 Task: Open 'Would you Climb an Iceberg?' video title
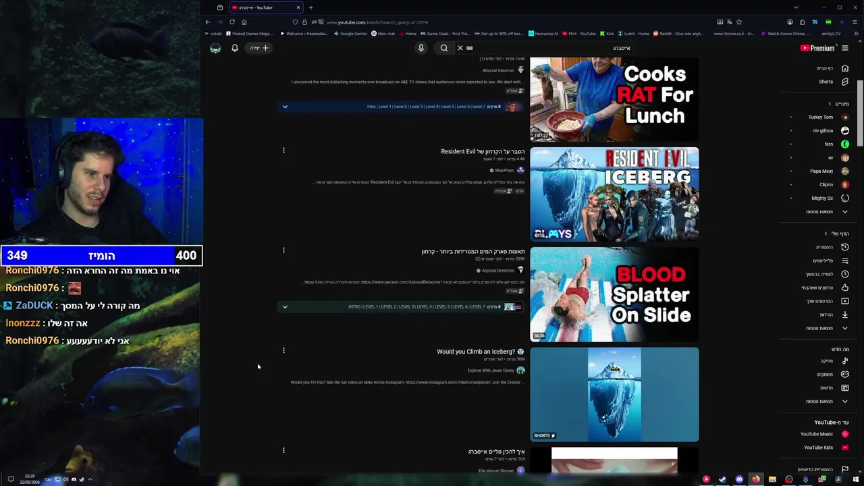[x=476, y=352]
